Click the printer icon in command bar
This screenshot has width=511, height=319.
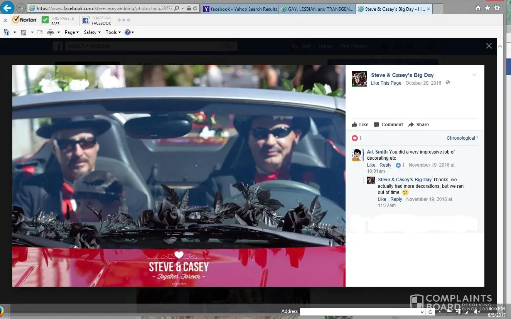tap(50, 32)
